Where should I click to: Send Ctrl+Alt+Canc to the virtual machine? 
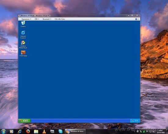pyautogui.click(x=60, y=19)
